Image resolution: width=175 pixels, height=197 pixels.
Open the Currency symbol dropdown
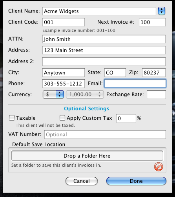[53, 95]
